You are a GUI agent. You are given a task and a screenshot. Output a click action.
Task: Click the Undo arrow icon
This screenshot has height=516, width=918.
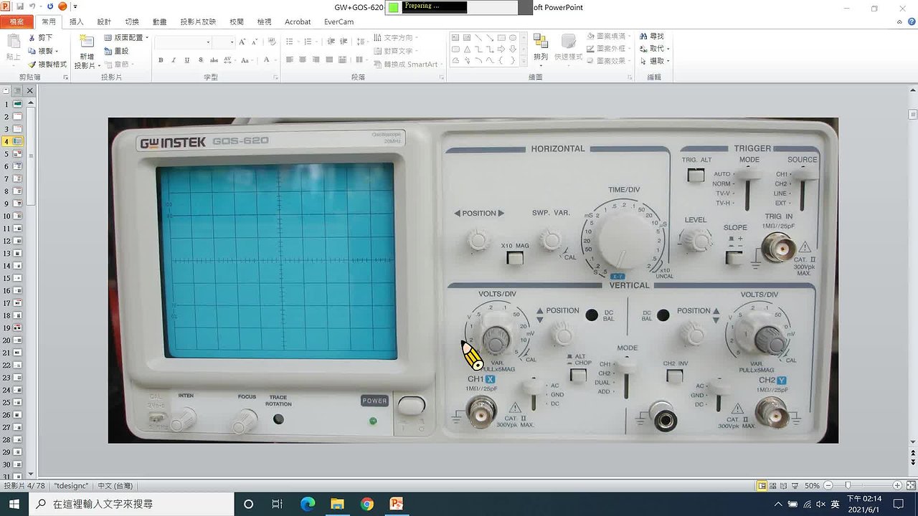32,6
